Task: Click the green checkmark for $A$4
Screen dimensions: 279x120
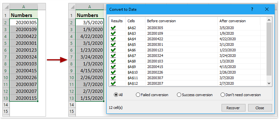Action: (113, 39)
